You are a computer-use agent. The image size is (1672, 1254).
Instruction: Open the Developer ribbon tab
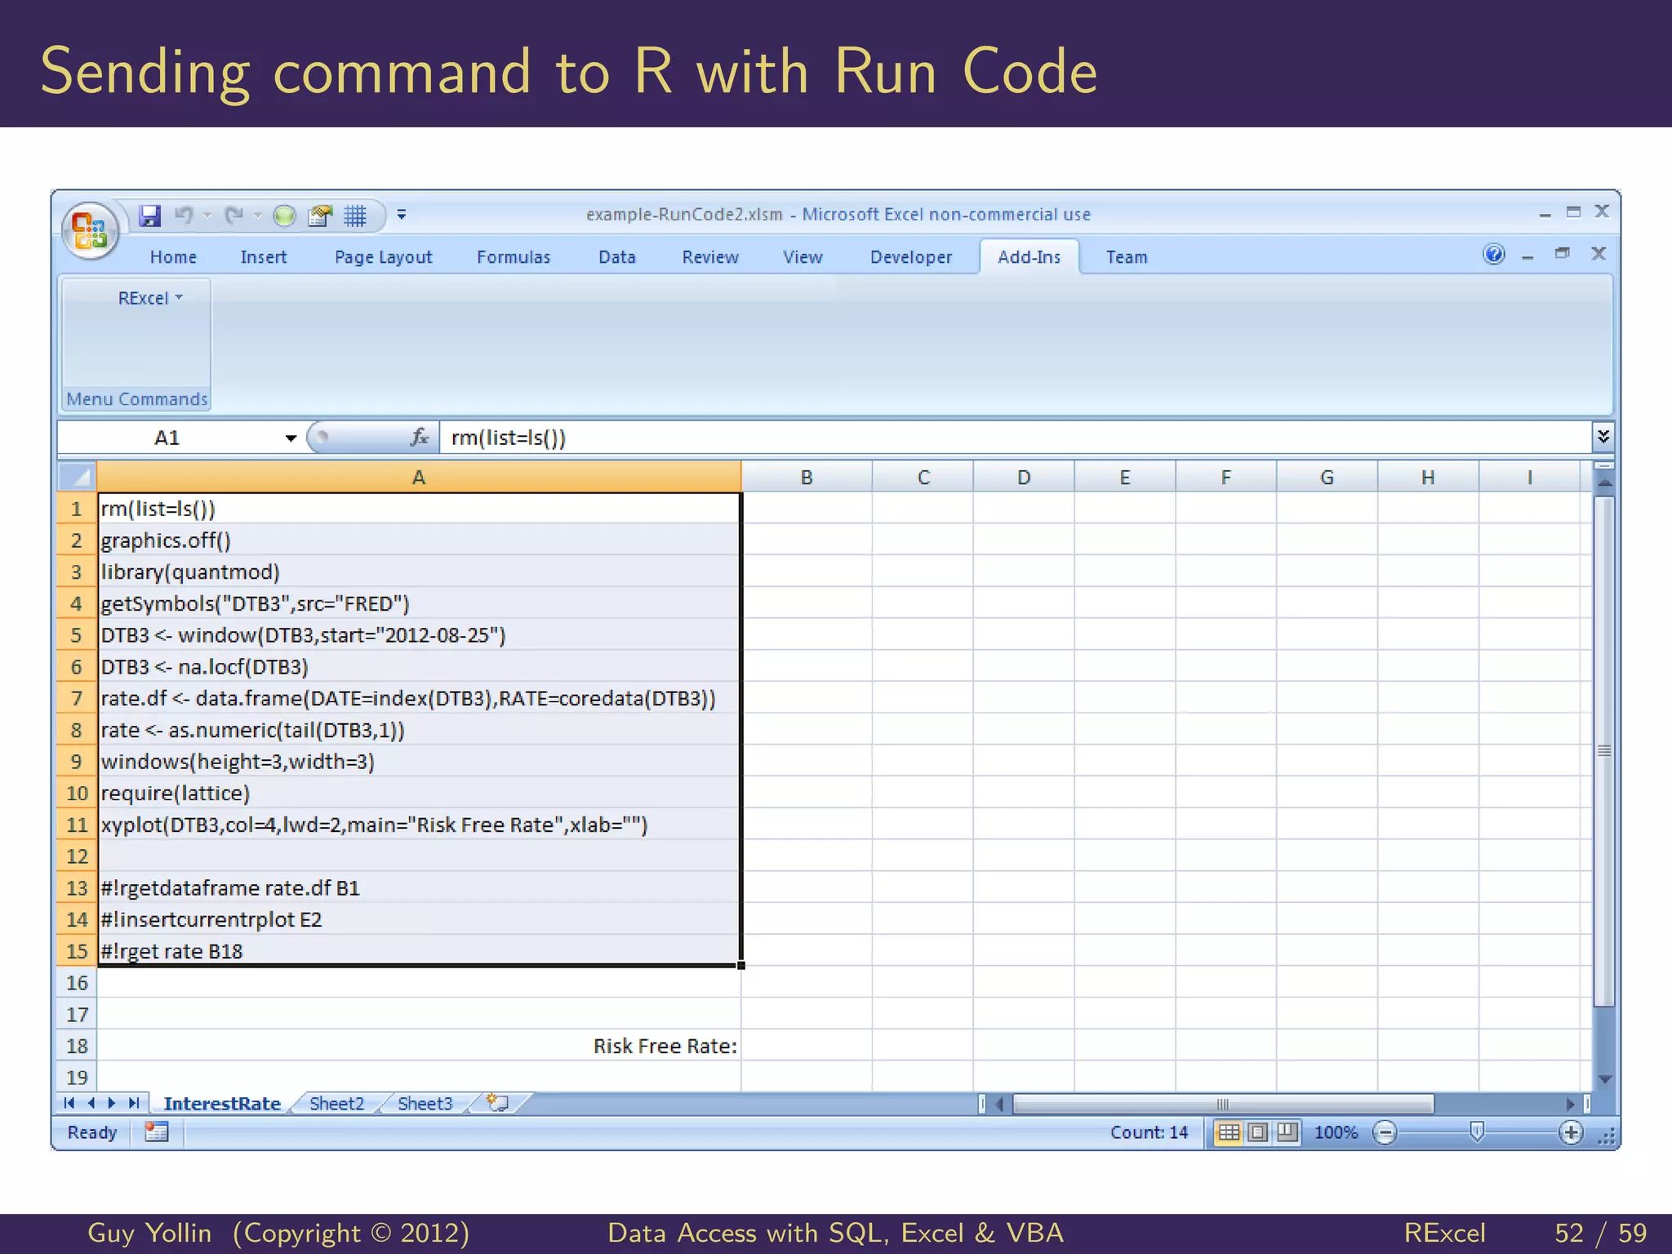[910, 257]
